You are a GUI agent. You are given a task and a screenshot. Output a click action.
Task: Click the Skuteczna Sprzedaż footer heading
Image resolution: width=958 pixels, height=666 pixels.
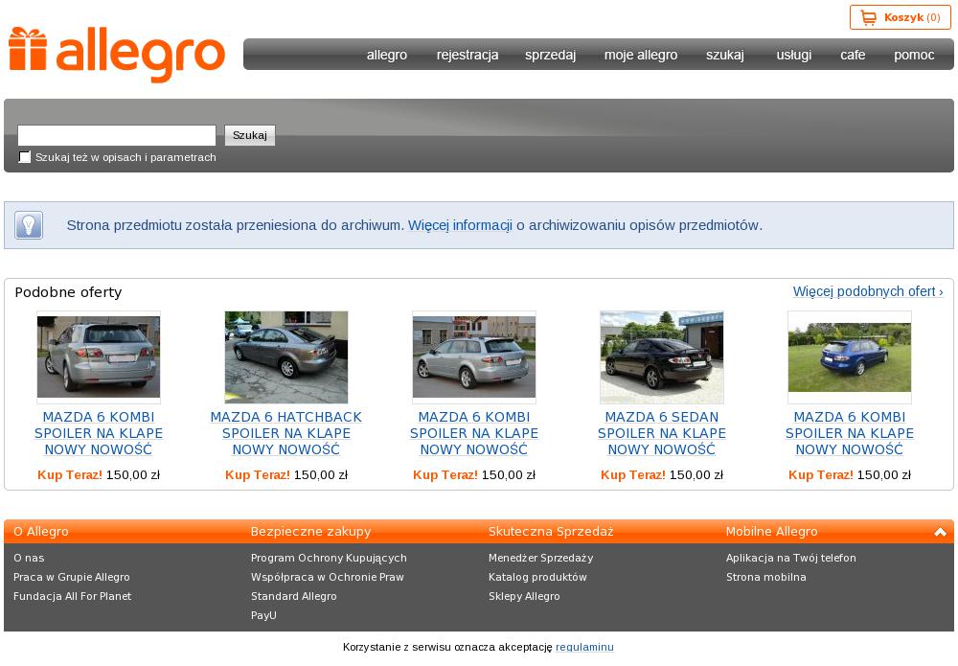[551, 532]
